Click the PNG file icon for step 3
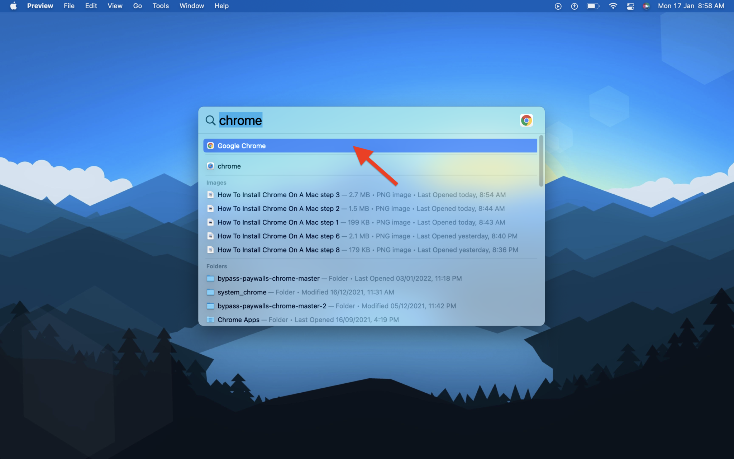This screenshot has width=734, height=459. pyautogui.click(x=210, y=195)
